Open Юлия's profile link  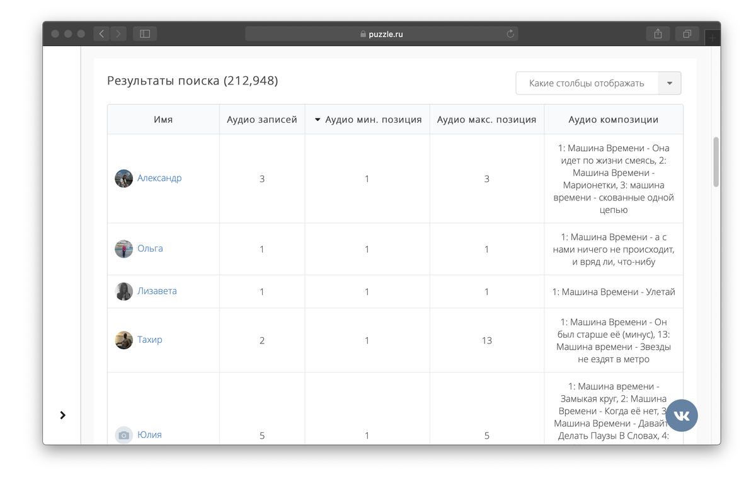[149, 435]
